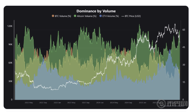Toggle the BTC Volume [%] legend entry

point(61,16)
